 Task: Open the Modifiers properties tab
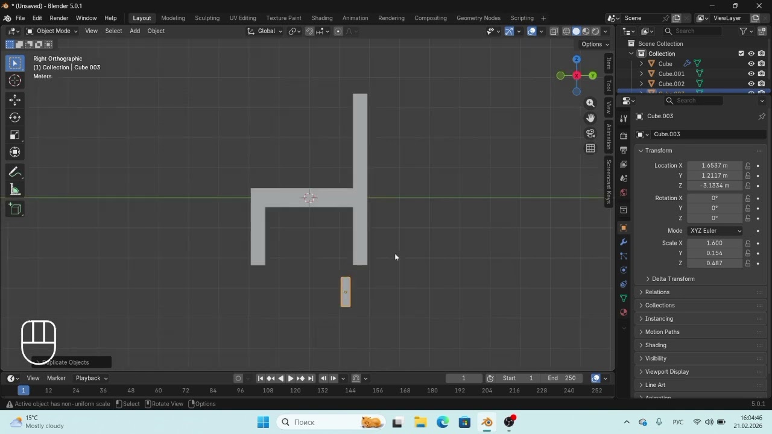[x=624, y=242]
